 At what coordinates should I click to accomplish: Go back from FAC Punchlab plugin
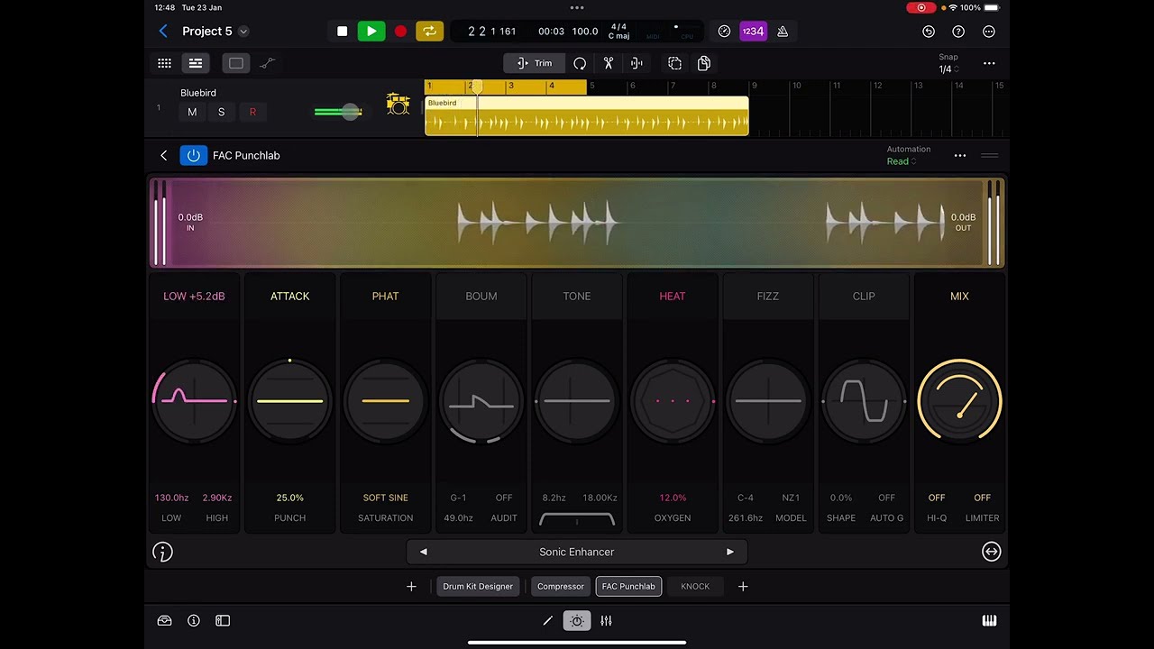click(163, 155)
